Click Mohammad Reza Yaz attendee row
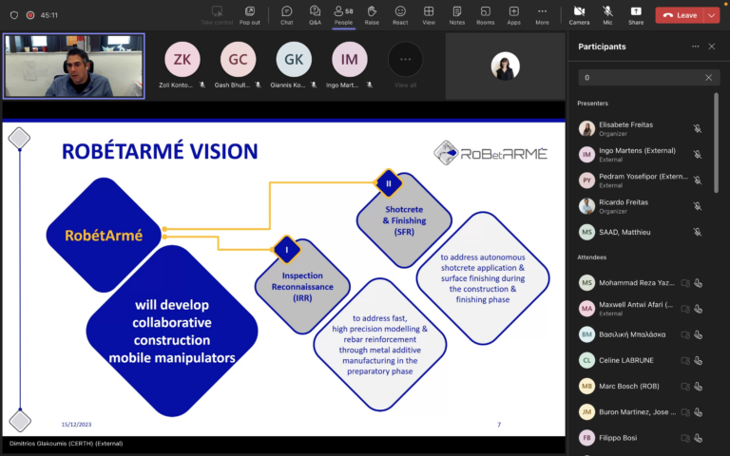 (641, 282)
